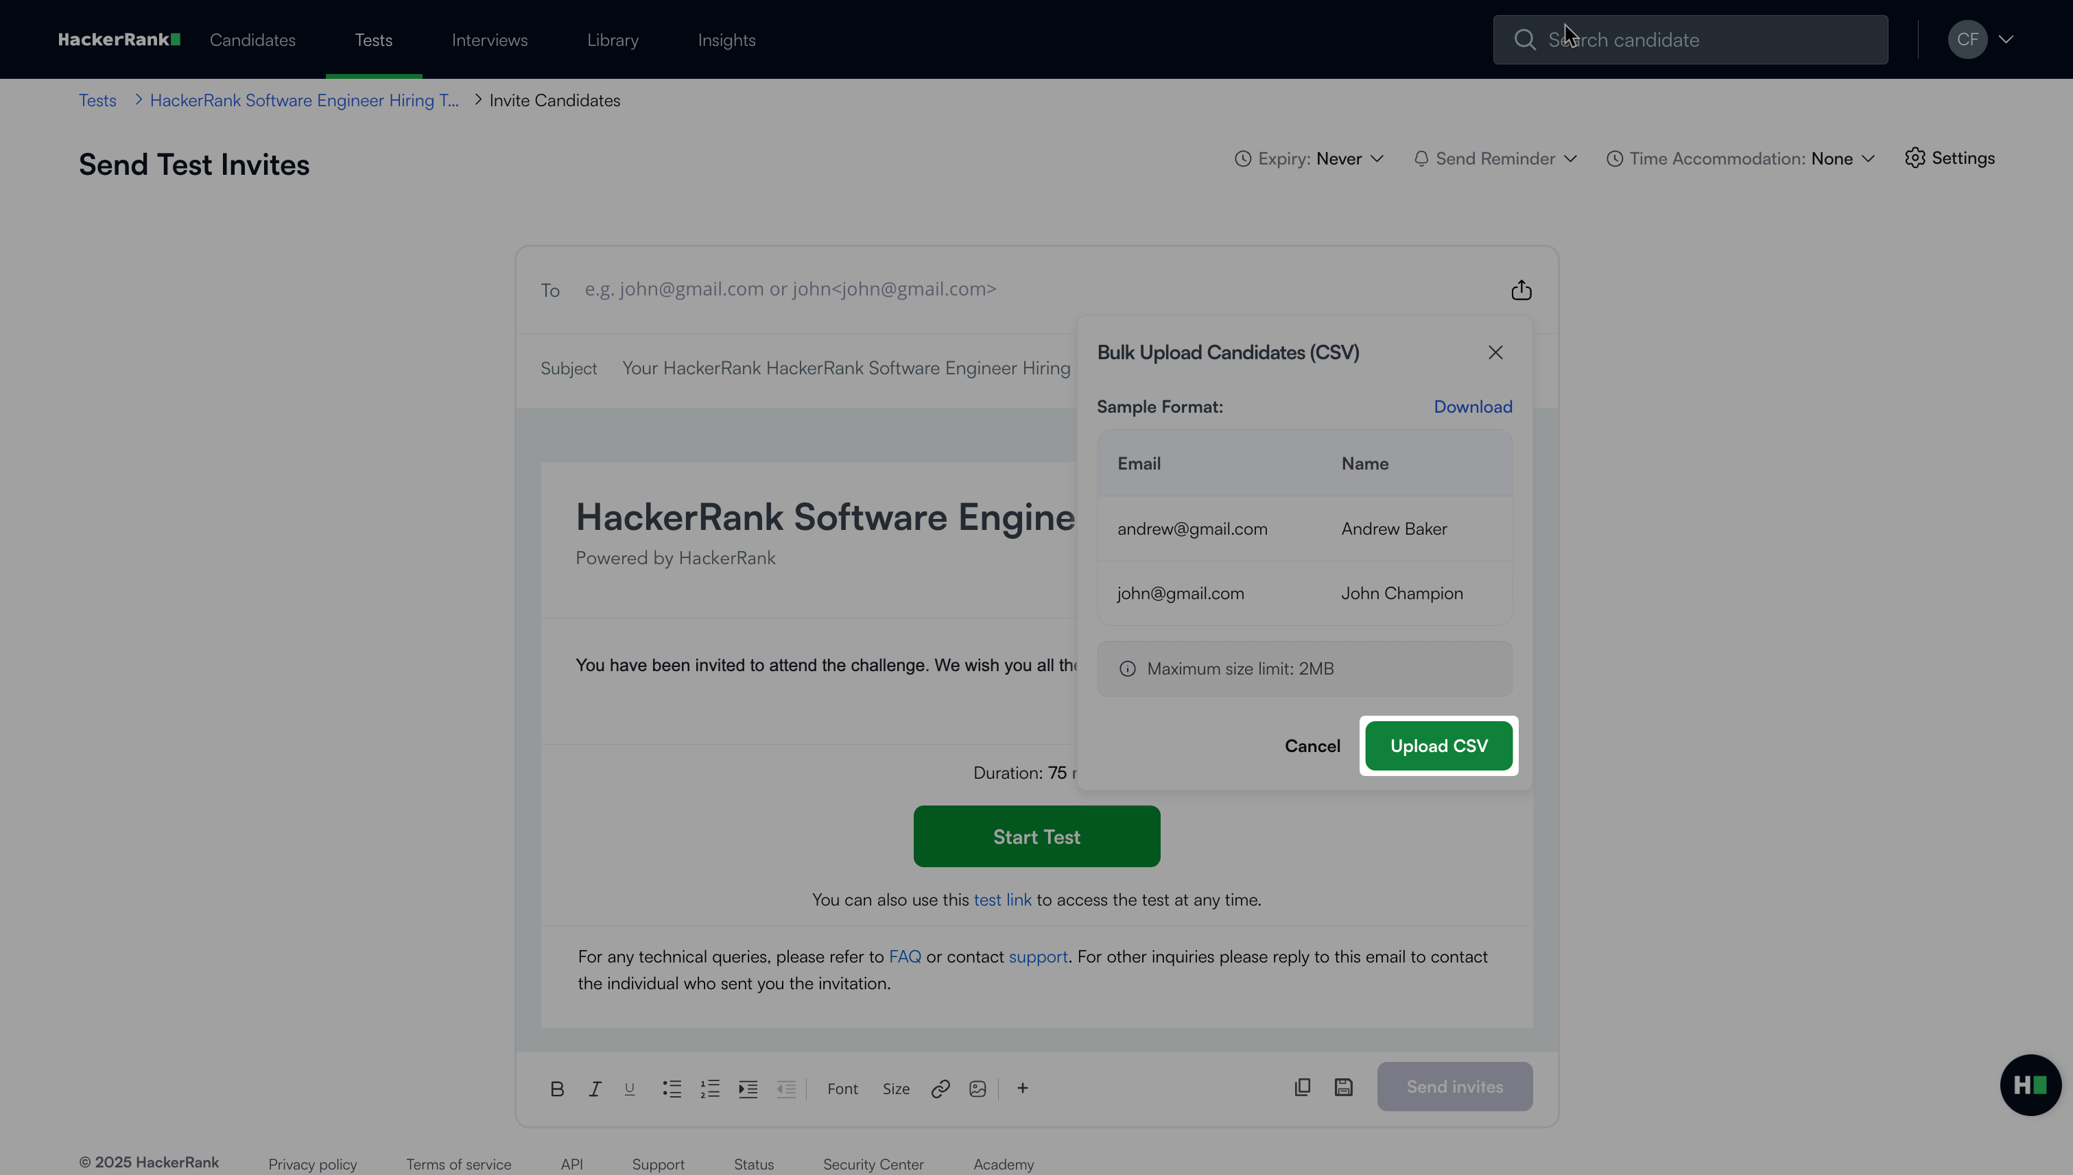Screen dimensions: 2073x1175
Task: Open the Send Reminder dropdown
Action: click(x=1495, y=159)
